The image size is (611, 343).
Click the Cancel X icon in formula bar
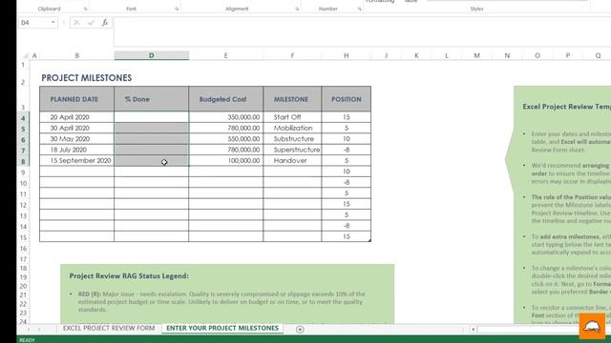tap(76, 23)
